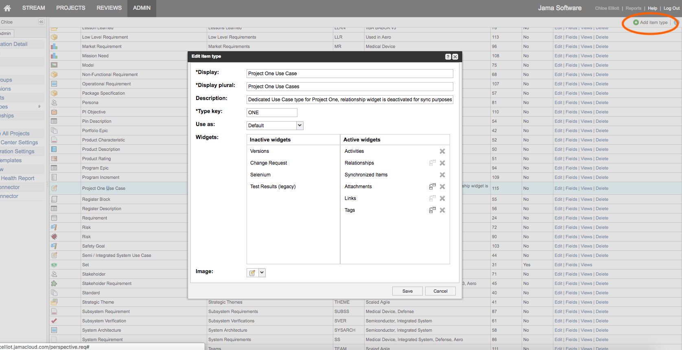Image resolution: width=682 pixels, height=350 pixels.
Task: Select Versions in Inactive widgets list
Action: (260, 151)
